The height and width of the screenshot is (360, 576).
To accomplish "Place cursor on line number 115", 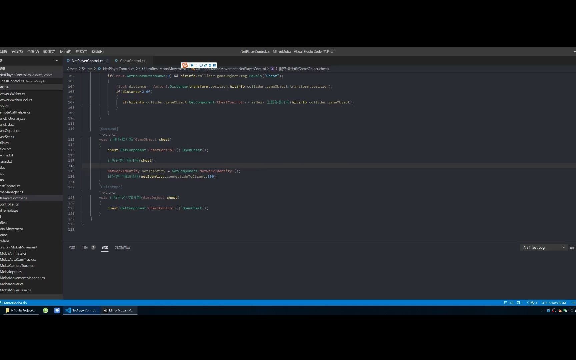I will pyautogui.click(x=71, y=150).
